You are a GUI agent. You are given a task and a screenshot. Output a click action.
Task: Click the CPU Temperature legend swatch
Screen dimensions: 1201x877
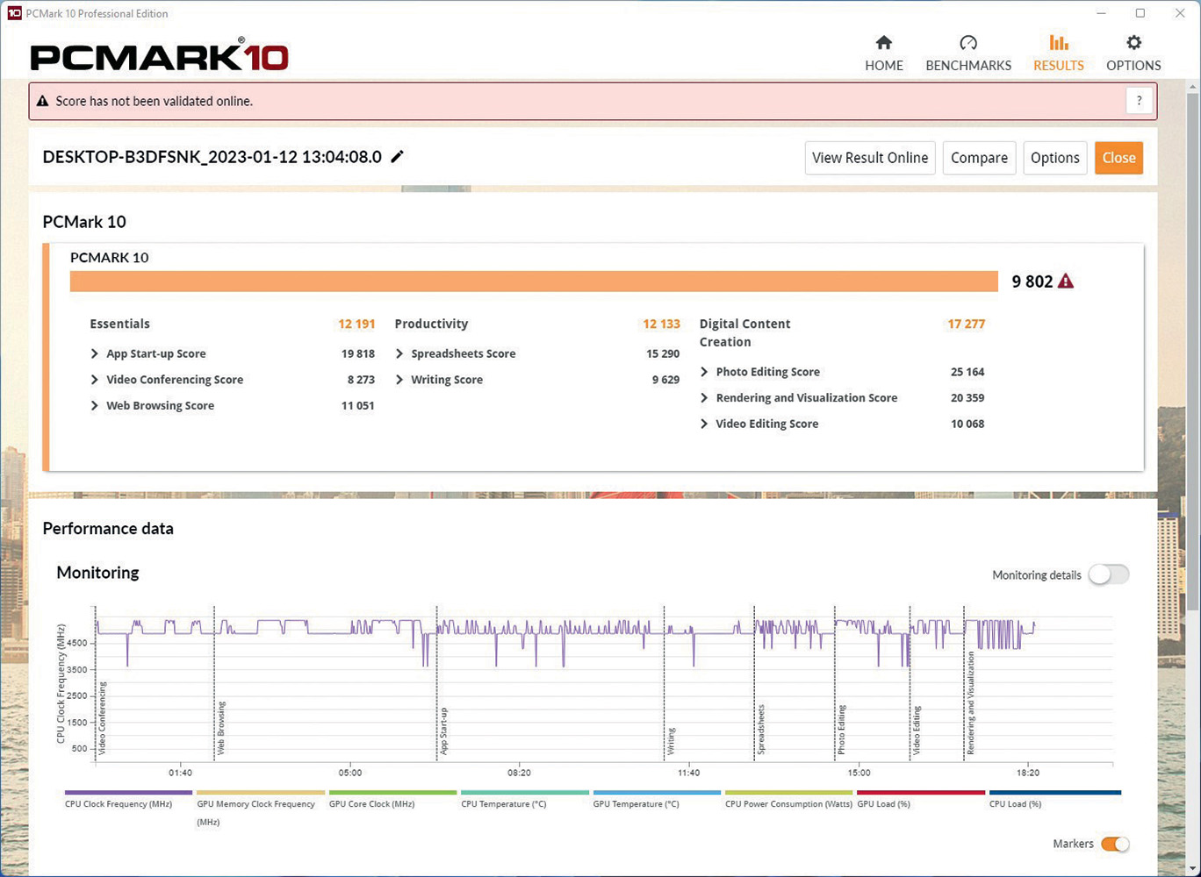click(x=525, y=793)
